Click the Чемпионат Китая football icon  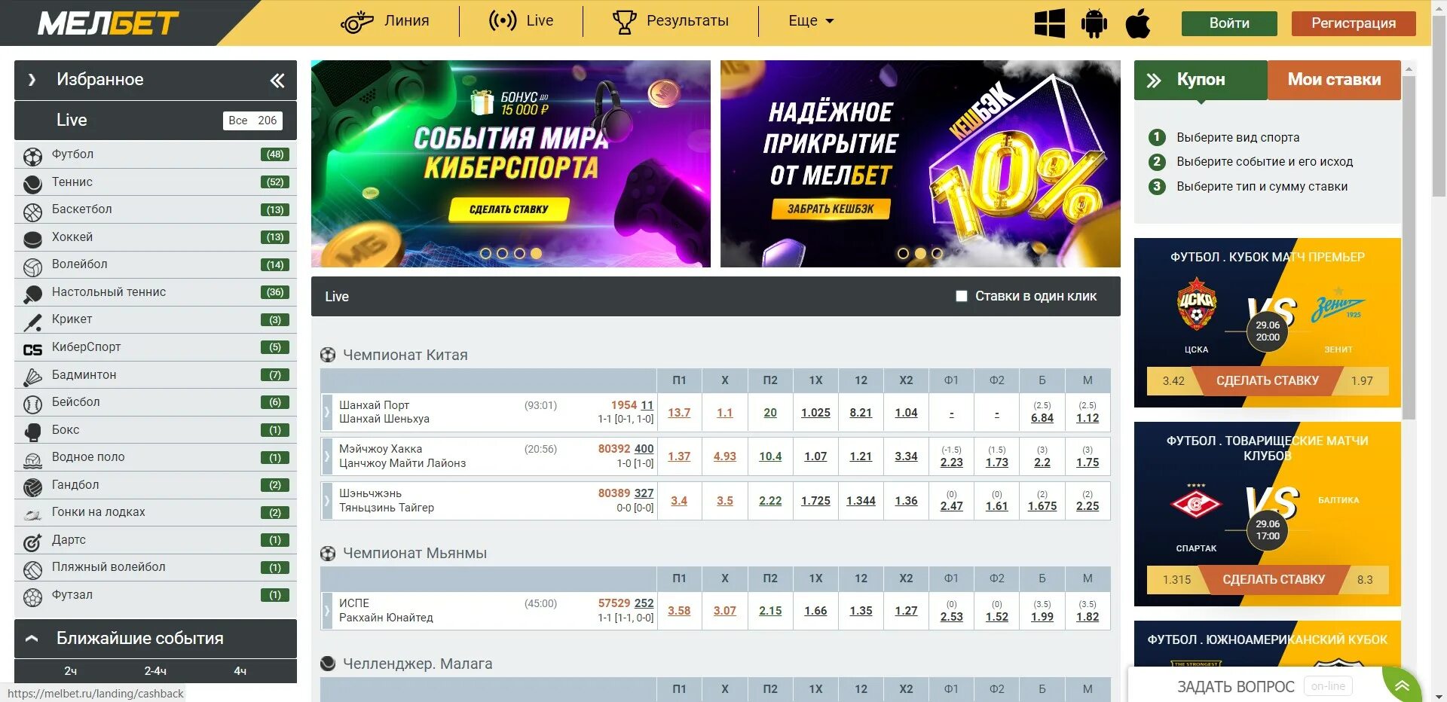[x=328, y=355]
